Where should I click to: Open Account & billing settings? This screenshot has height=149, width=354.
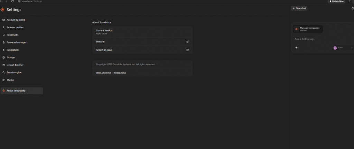coord(16,20)
